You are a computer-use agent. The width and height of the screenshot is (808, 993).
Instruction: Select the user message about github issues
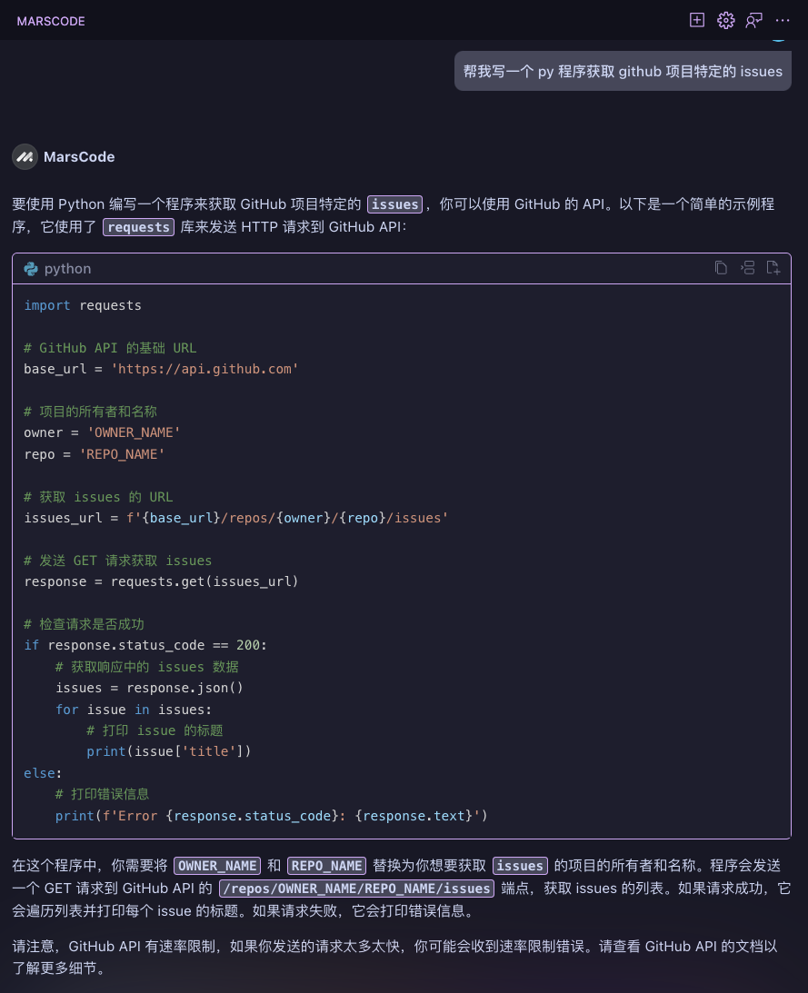[x=623, y=71]
